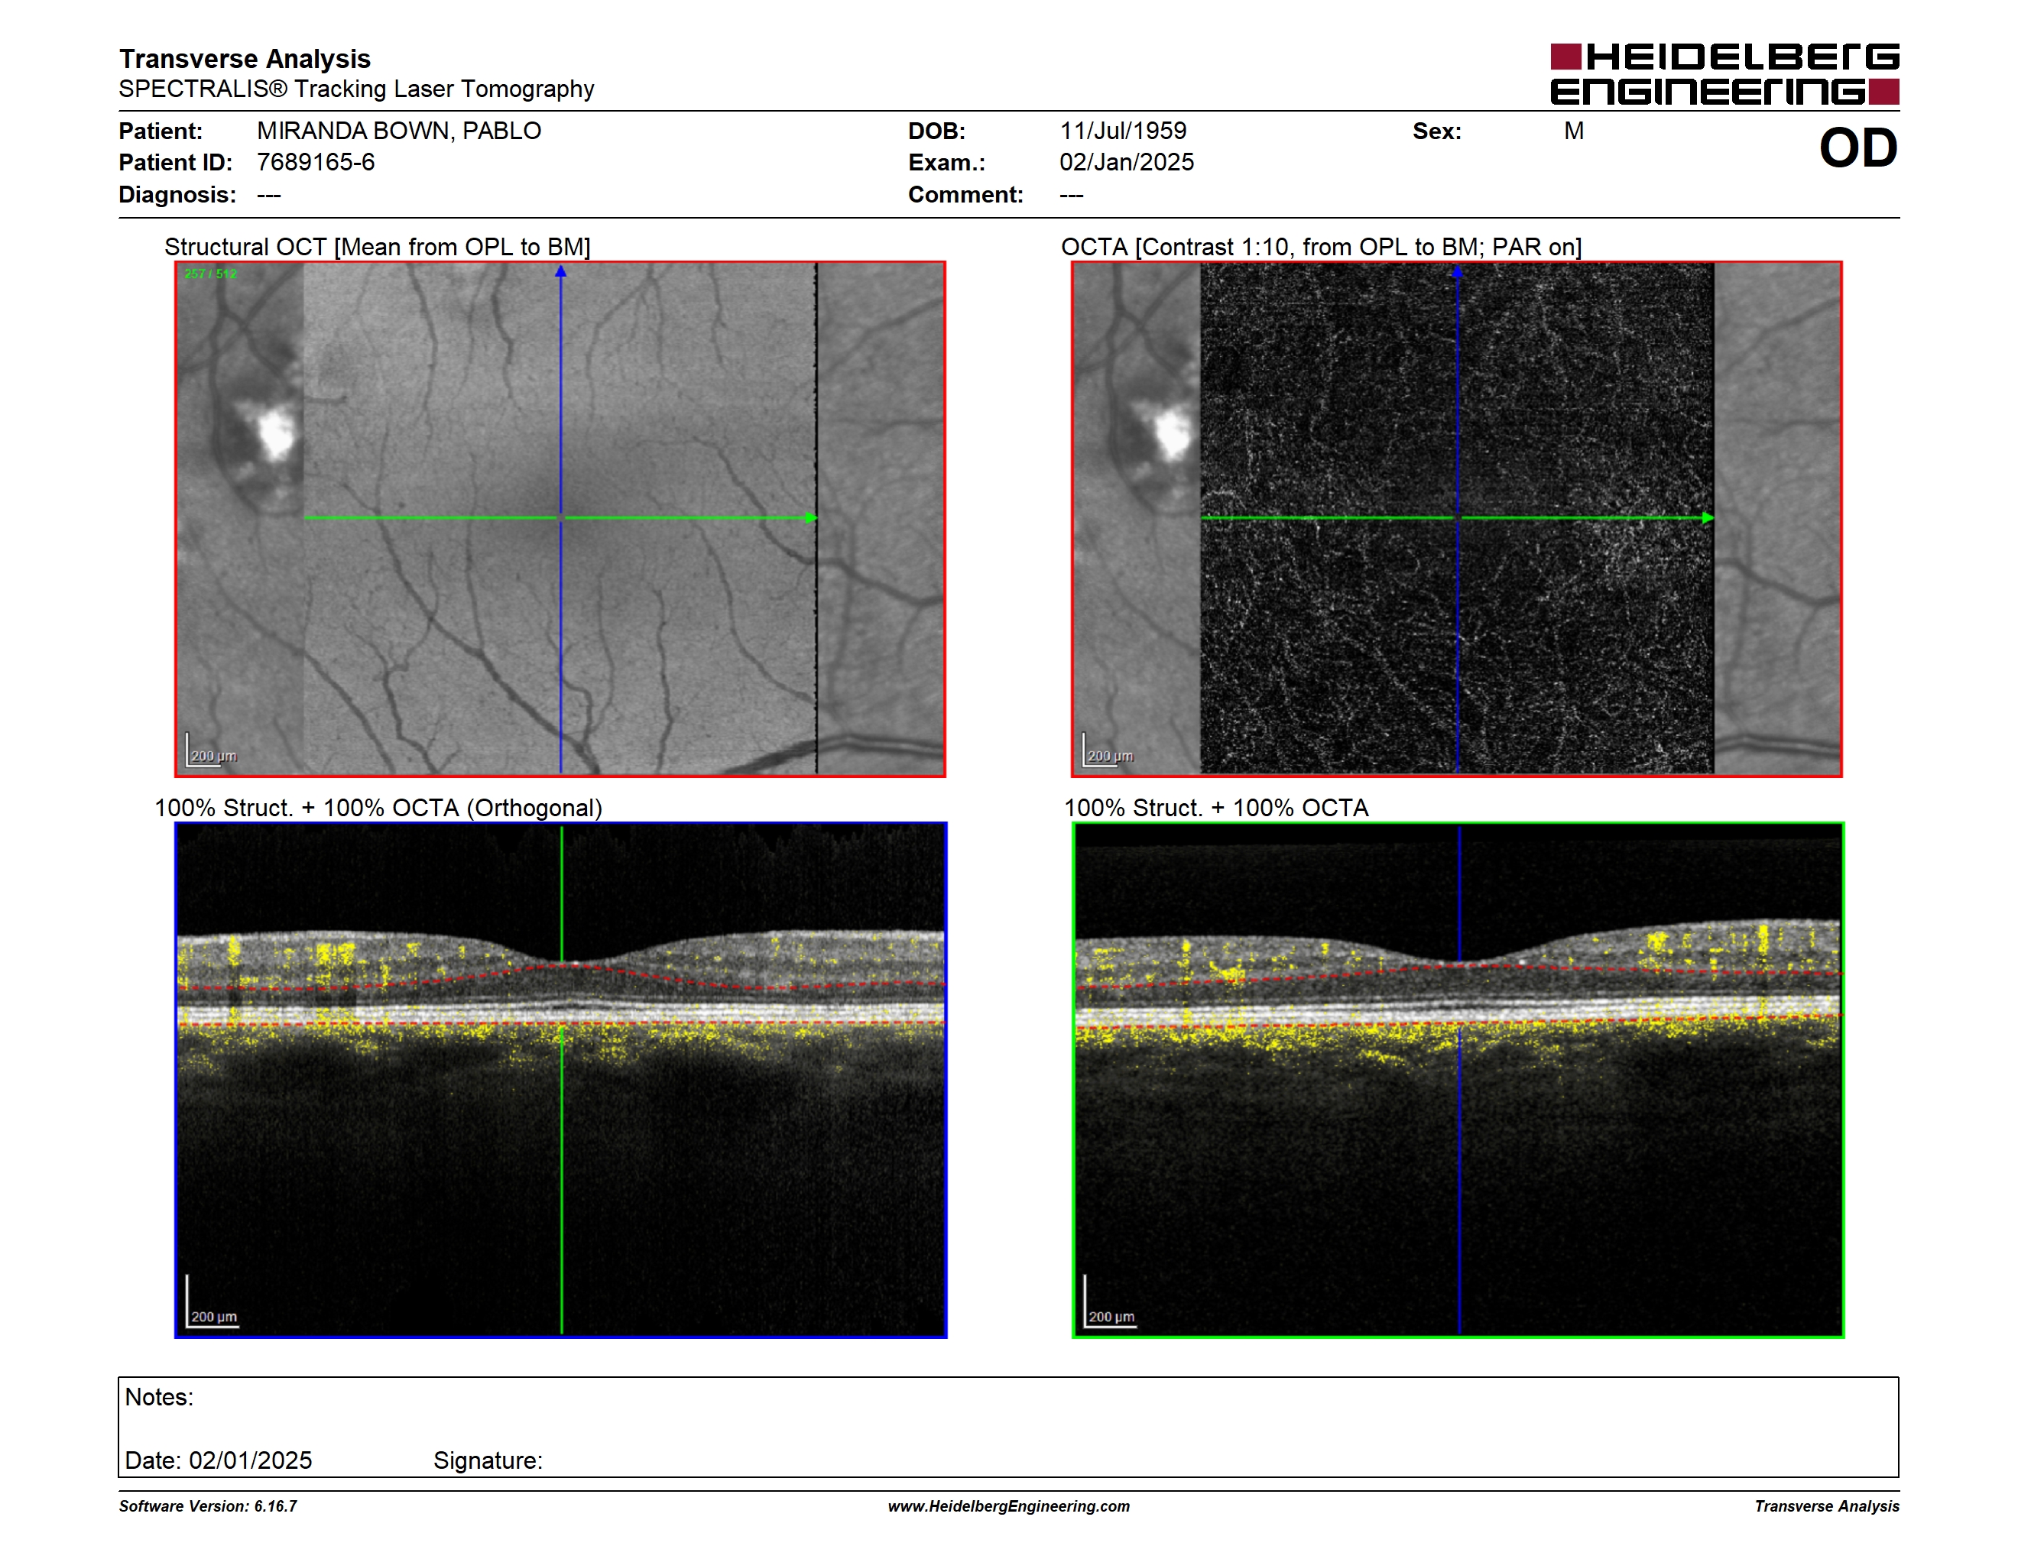This screenshot has width=2018, height=1559.
Task: Click the Structural OCT [Mean from OPL to BM] caption
Action: (x=377, y=248)
